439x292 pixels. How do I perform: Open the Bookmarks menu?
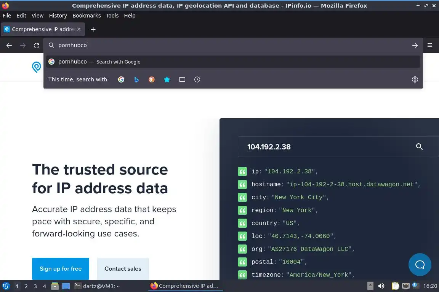coord(87,16)
